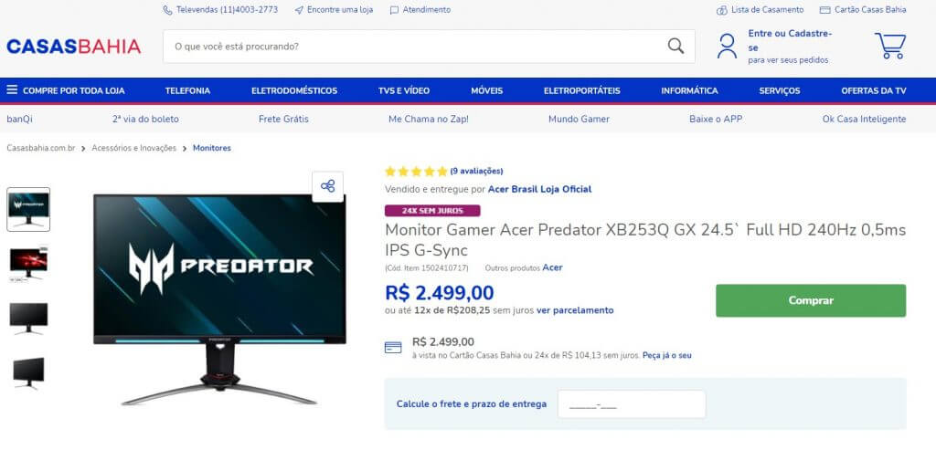936x450 pixels.
Task: Click the CEP shipping input field
Action: point(632,404)
